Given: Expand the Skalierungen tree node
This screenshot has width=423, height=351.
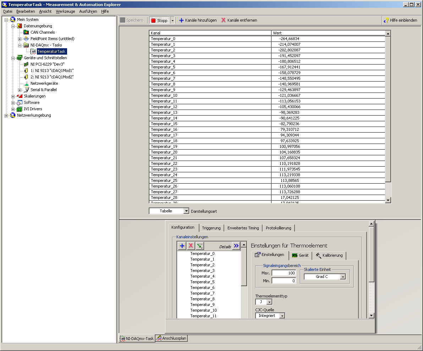Looking at the screenshot, I should click(x=13, y=96).
